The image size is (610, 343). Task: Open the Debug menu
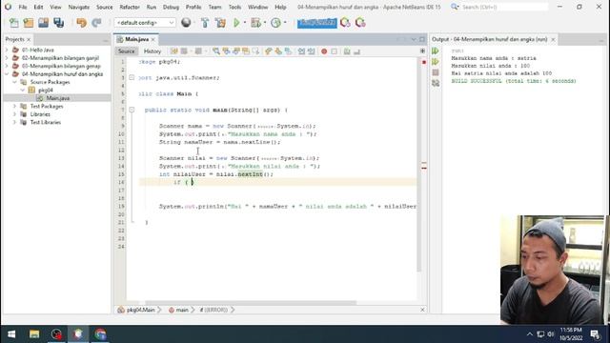(x=171, y=7)
